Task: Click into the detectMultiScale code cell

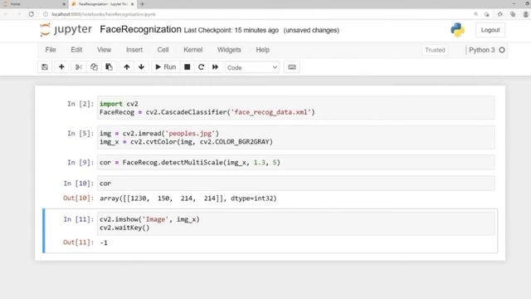Action: point(295,163)
